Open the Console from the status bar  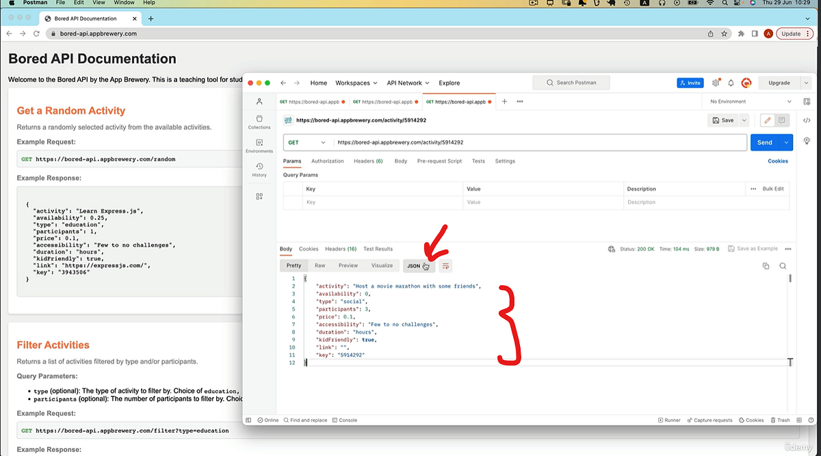point(345,420)
